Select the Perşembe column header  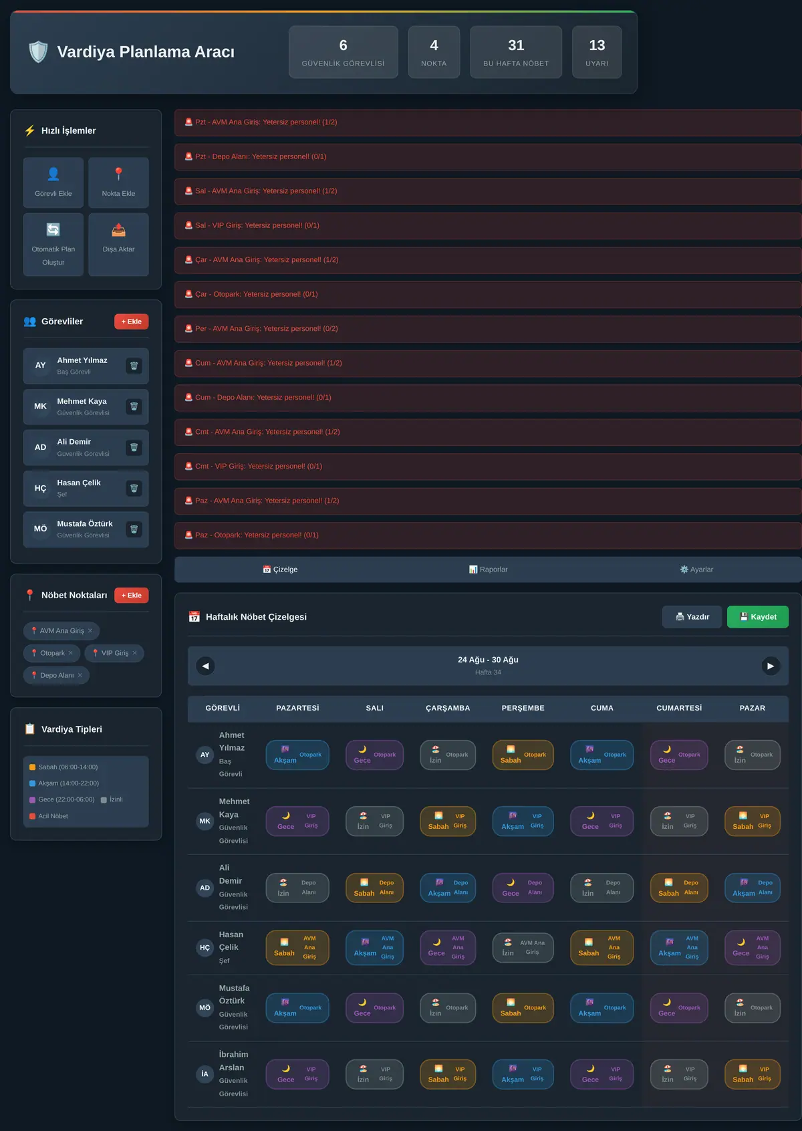523,708
